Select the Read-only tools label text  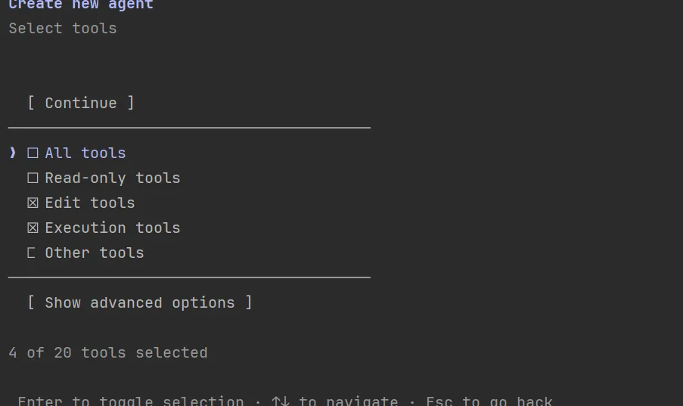[x=113, y=178]
